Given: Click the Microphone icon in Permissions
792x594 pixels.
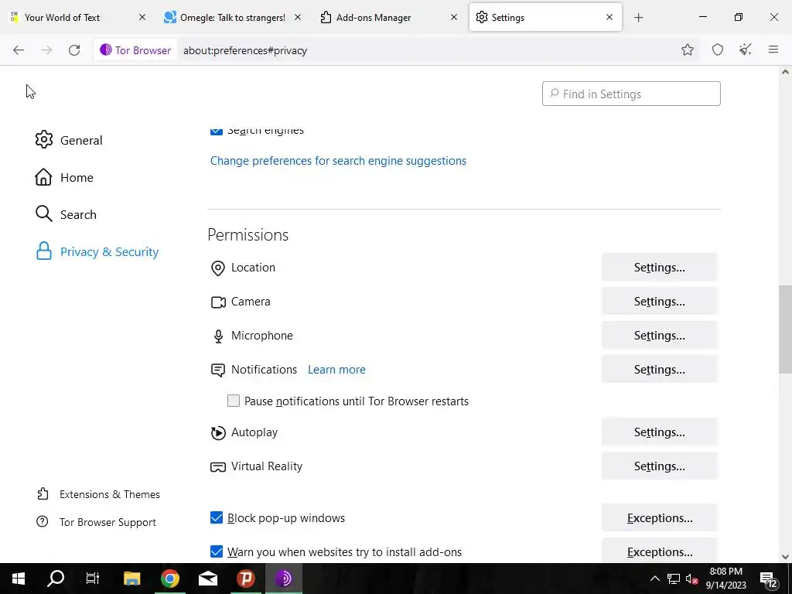Looking at the screenshot, I should 217,336.
